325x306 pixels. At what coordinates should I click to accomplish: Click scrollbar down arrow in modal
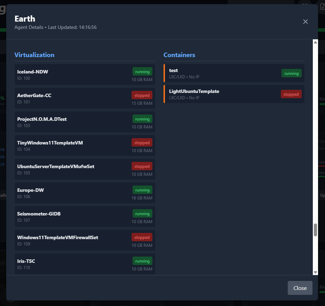pos(315,272)
